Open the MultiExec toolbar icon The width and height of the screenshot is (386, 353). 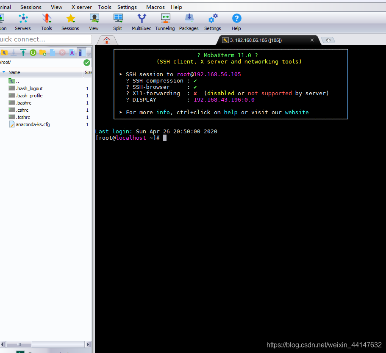tap(142, 22)
